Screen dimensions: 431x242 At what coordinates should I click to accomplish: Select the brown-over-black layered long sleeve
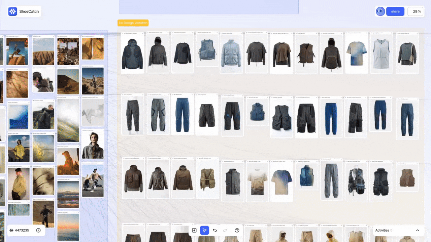pos(281,53)
